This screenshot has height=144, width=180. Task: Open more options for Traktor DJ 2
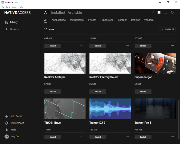coord(127,137)
